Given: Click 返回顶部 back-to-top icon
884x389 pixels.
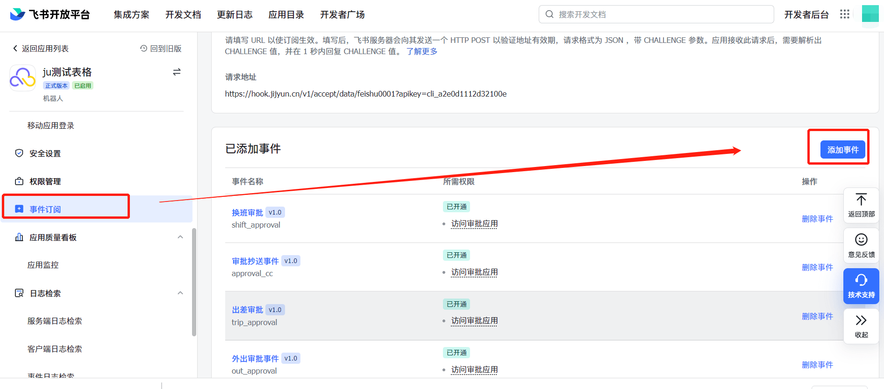Looking at the screenshot, I should click(861, 200).
